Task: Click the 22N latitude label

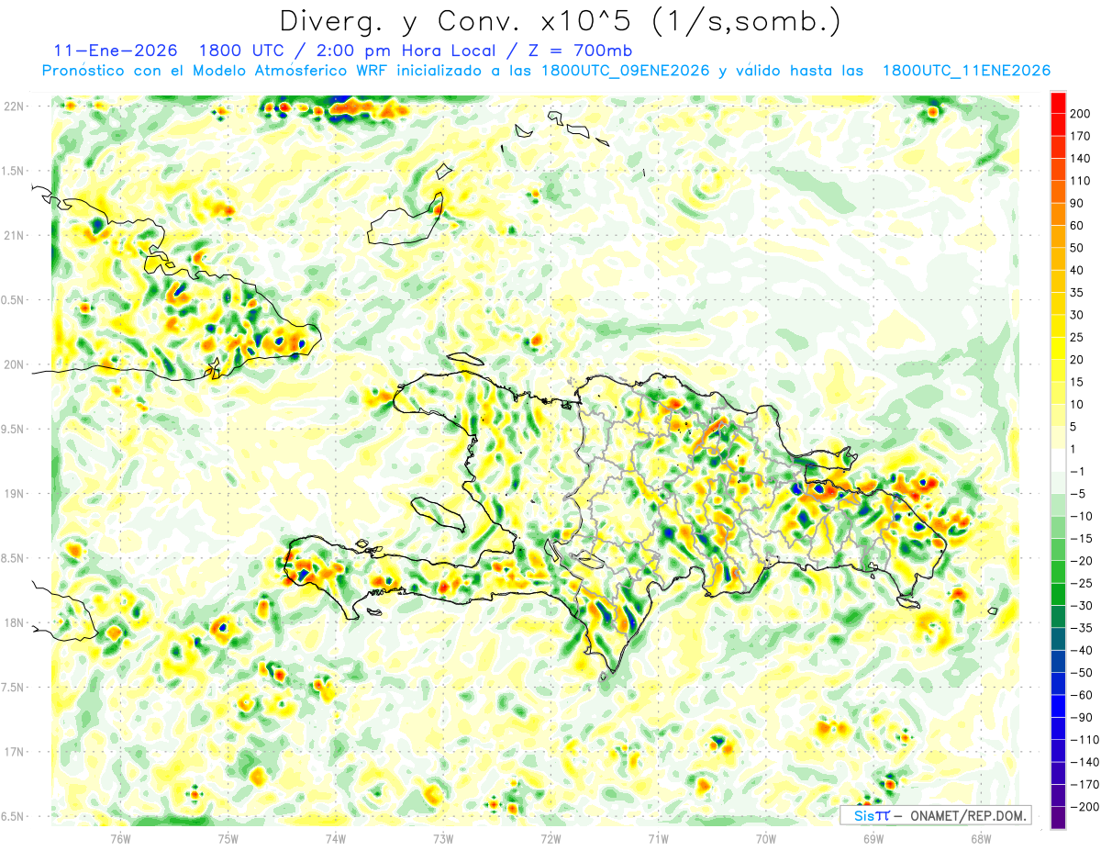Action: point(14,106)
